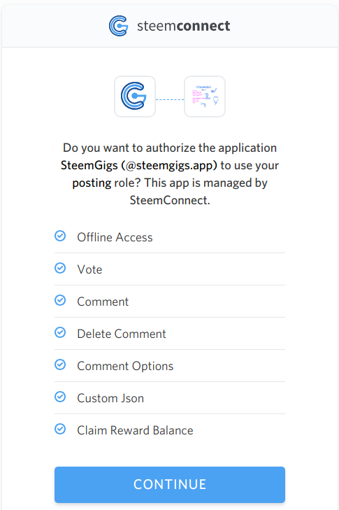Select the Claim Reward Balance label
This screenshot has height=510, width=339.
tap(135, 431)
